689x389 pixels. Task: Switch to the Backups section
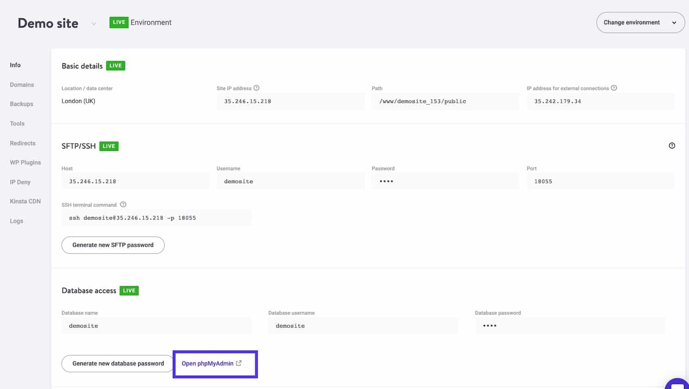(21, 104)
